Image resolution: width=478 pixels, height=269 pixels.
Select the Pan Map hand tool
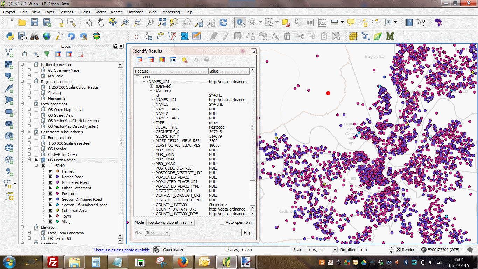[101, 22]
